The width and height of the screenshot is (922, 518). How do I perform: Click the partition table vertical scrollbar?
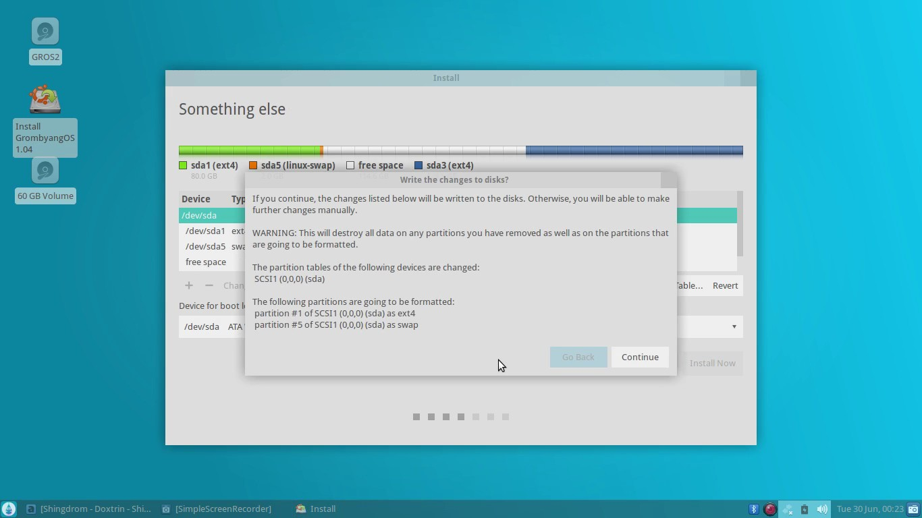[x=740, y=224]
